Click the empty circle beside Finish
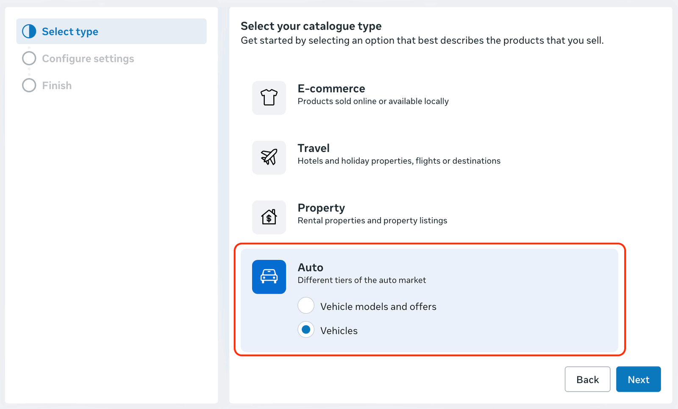 click(29, 85)
